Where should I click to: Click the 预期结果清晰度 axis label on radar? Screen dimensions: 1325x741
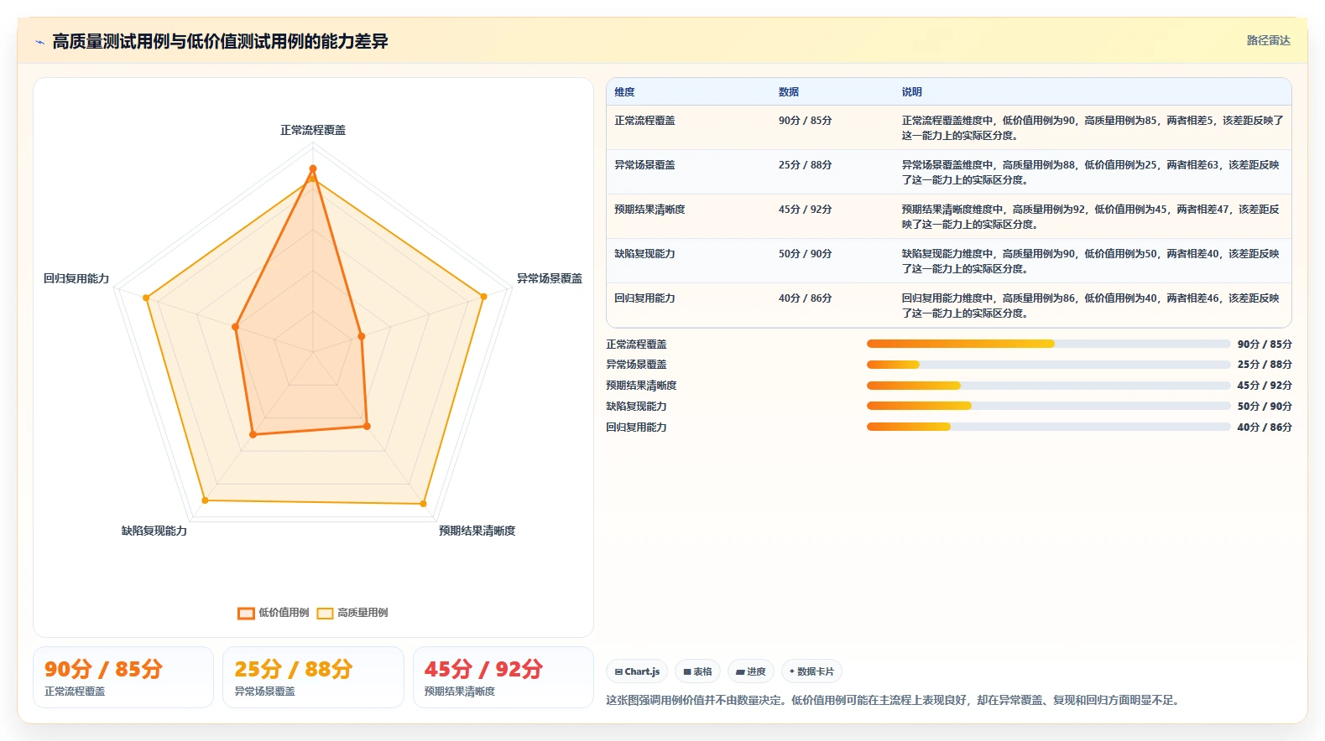coord(477,531)
